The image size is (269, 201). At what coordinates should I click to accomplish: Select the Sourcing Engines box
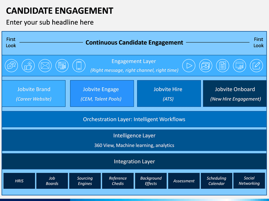[85, 181]
